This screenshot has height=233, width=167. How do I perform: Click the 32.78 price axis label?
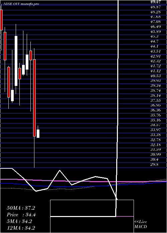156,140
